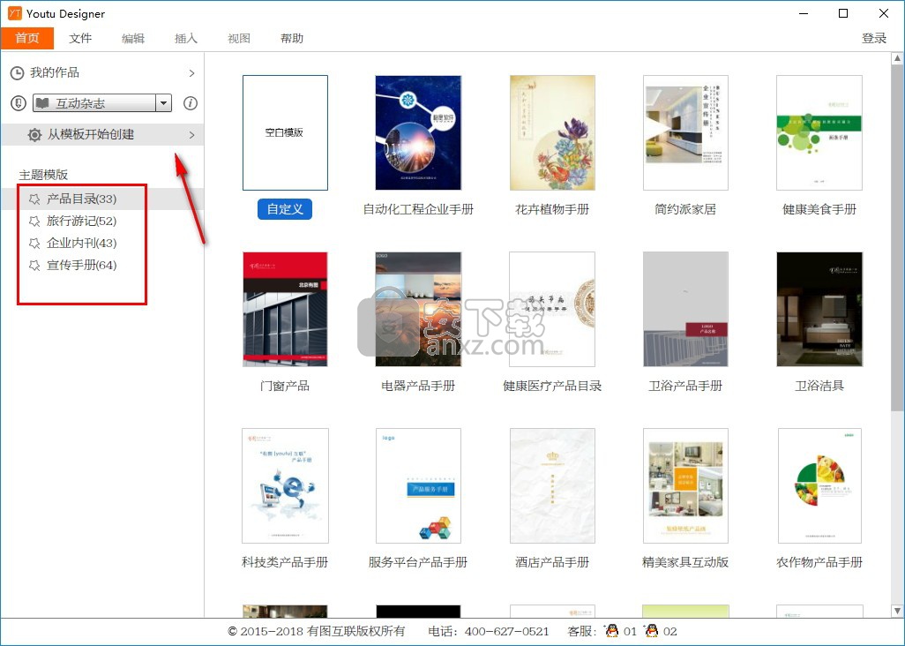Click the gear icon beside 从模板开始创建
The image size is (905, 646).
tap(34, 134)
